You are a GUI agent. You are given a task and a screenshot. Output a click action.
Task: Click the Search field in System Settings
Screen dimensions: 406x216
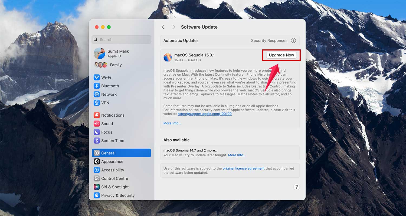(x=121, y=39)
